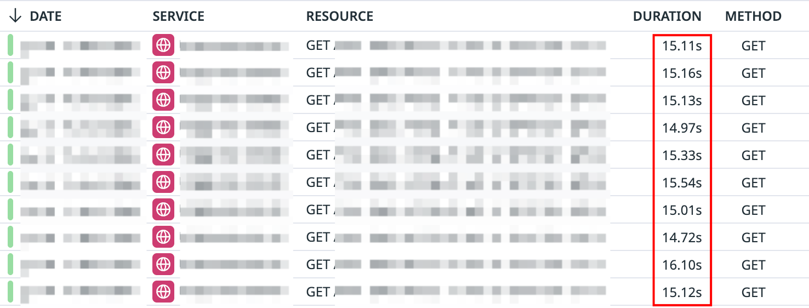809x308 pixels.
Task: Select the RESOURCE column header
Action: point(340,16)
